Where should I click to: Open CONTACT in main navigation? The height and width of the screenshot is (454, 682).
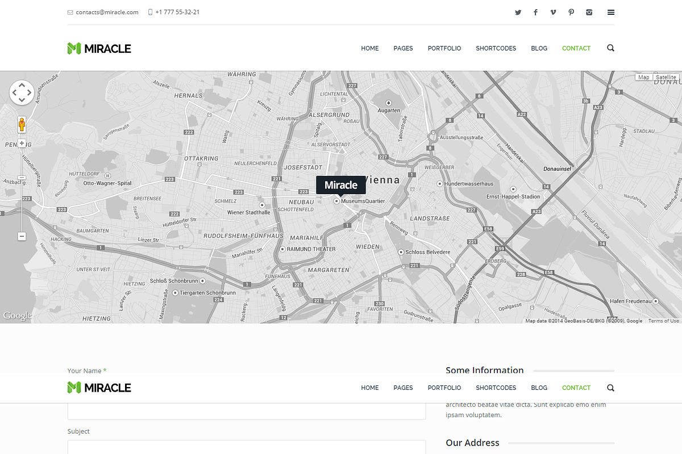pos(576,48)
